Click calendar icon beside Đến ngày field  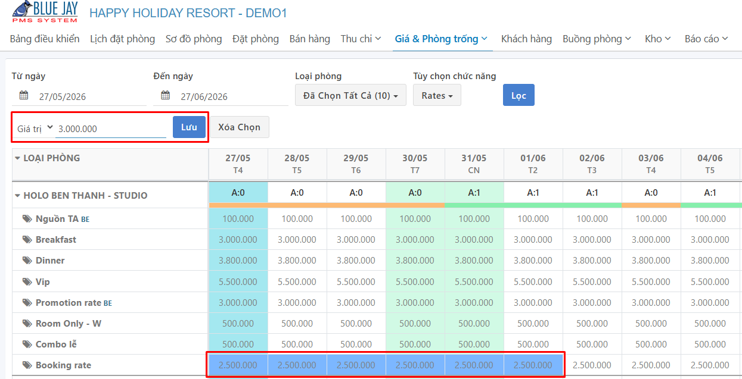point(166,95)
